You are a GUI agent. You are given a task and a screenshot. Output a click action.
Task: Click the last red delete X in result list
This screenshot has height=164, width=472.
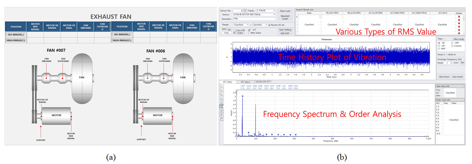(459, 33)
